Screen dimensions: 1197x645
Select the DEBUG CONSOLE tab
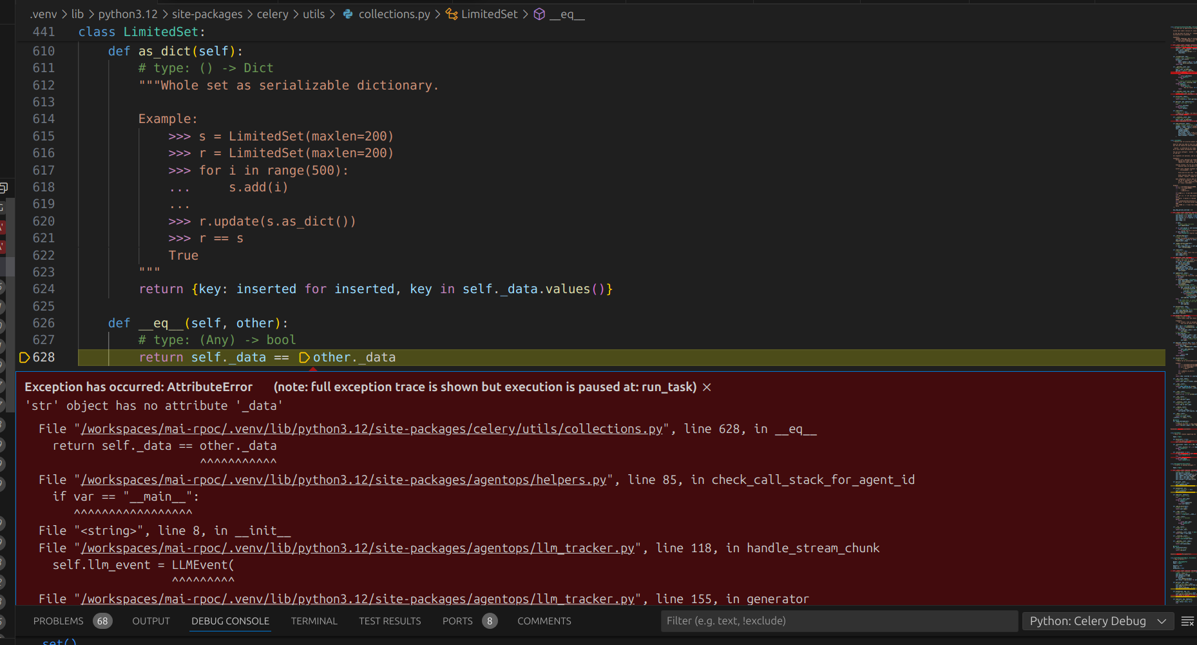[x=231, y=621]
